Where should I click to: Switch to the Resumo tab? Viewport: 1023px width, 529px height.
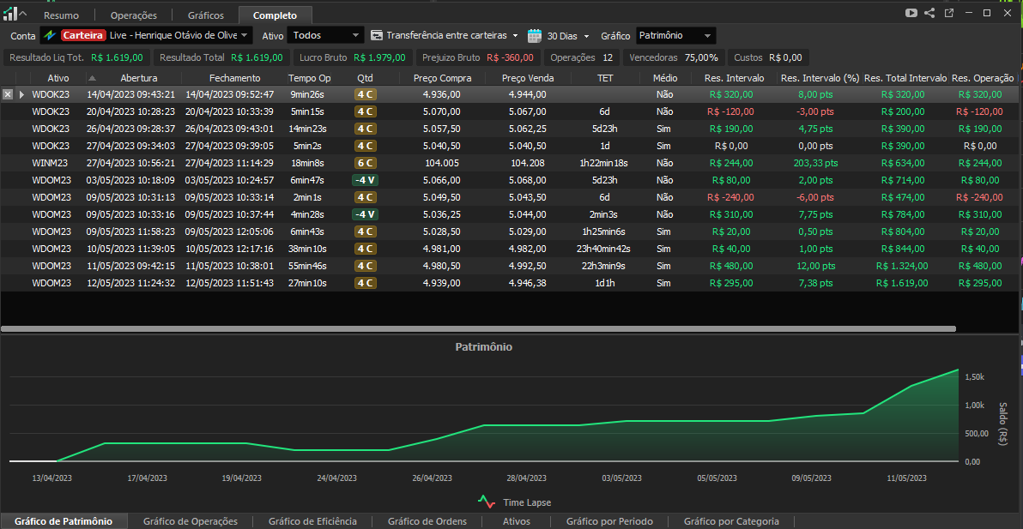61,15
